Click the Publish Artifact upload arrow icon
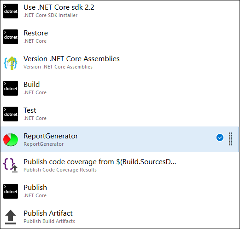Screen dimensions: 240x229 [x=11, y=217]
